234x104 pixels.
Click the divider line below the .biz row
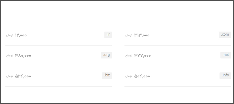[x=58, y=86]
